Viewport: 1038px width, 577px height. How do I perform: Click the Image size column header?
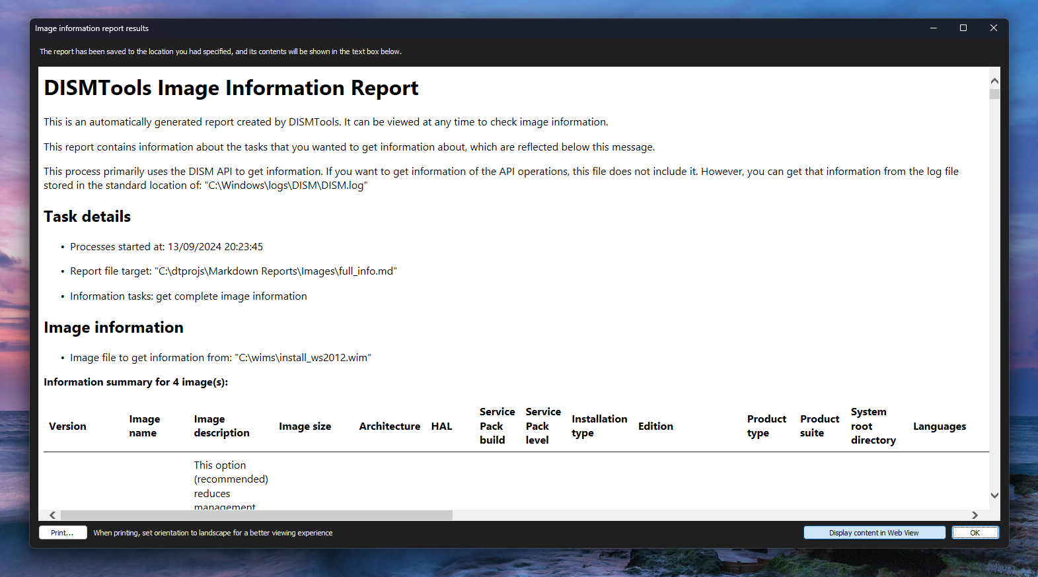[305, 426]
